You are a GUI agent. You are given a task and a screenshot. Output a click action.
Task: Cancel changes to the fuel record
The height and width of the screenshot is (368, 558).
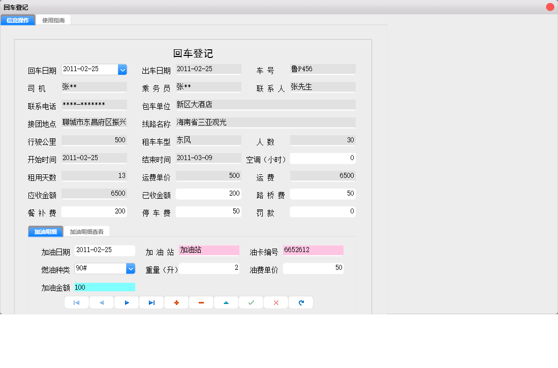[275, 302]
